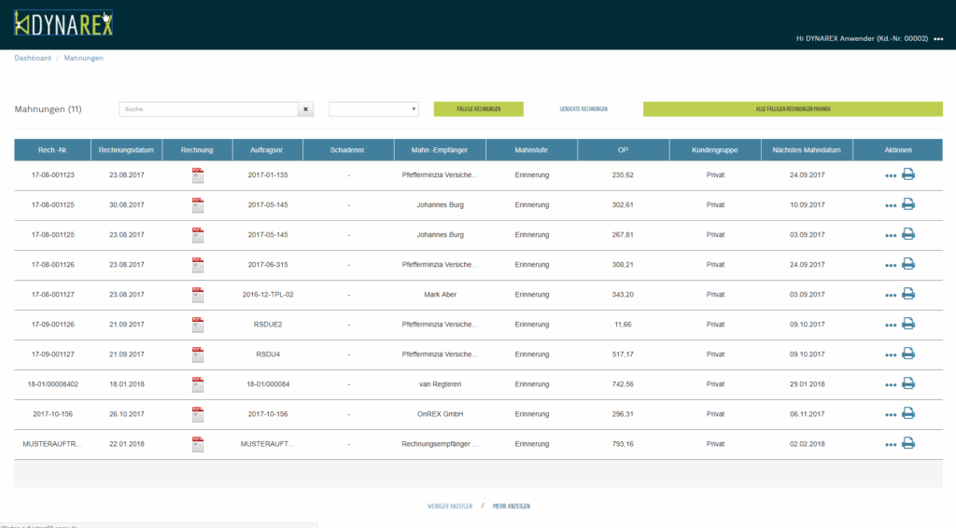Go to Dashboard via breadcrumb link
Image resolution: width=956 pixels, height=528 pixels.
33,58
